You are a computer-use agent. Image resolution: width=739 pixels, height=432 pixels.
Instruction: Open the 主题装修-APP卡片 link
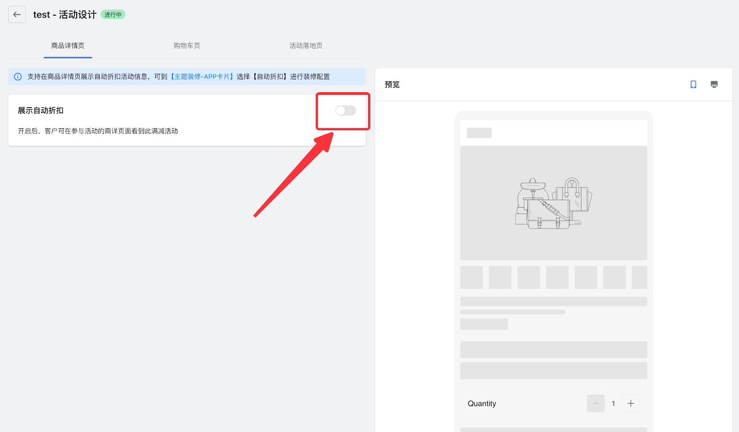pyautogui.click(x=202, y=77)
